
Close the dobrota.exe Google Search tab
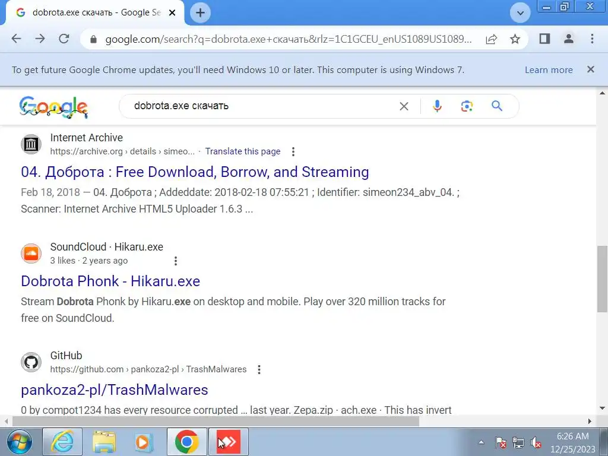point(172,13)
